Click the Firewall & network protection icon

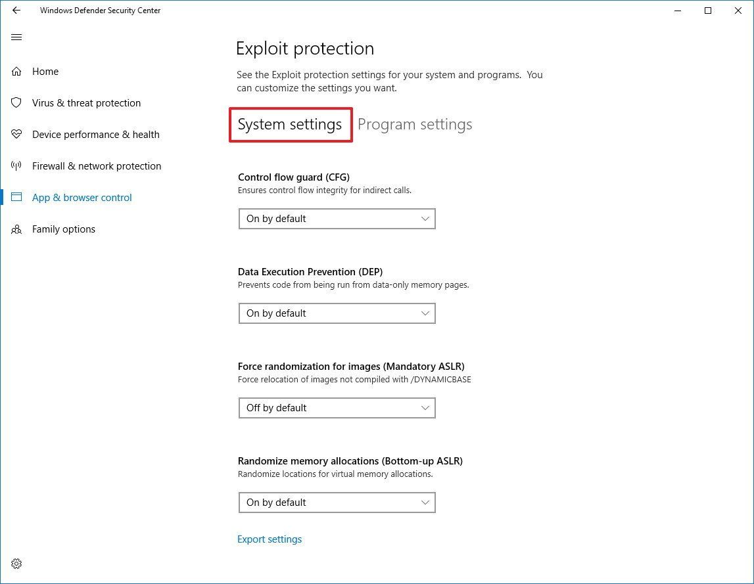pyautogui.click(x=16, y=166)
